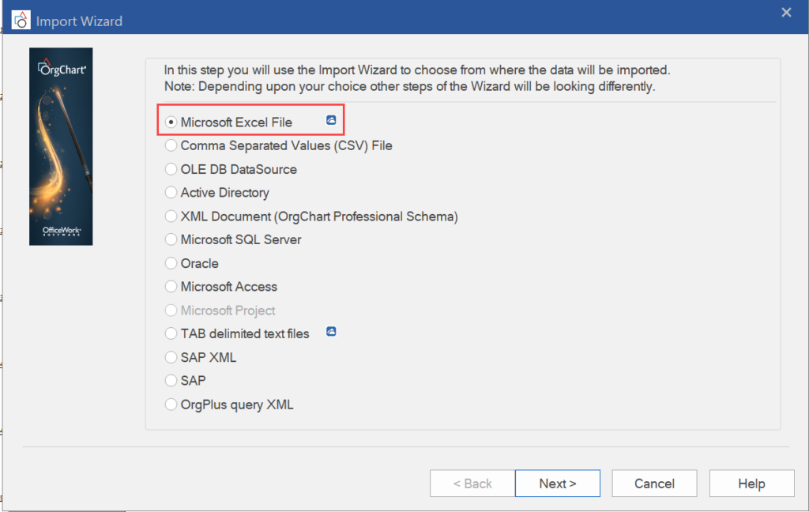Choose the SAP XML radio button
The width and height of the screenshot is (809, 512).
(171, 357)
